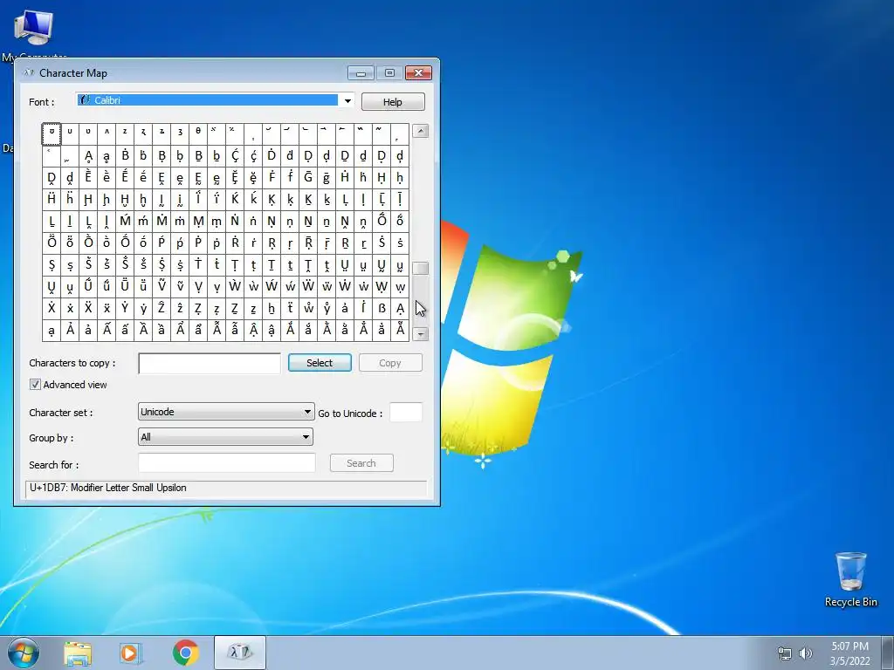Select the Ẍ (X with diaeresis) character

point(88,308)
